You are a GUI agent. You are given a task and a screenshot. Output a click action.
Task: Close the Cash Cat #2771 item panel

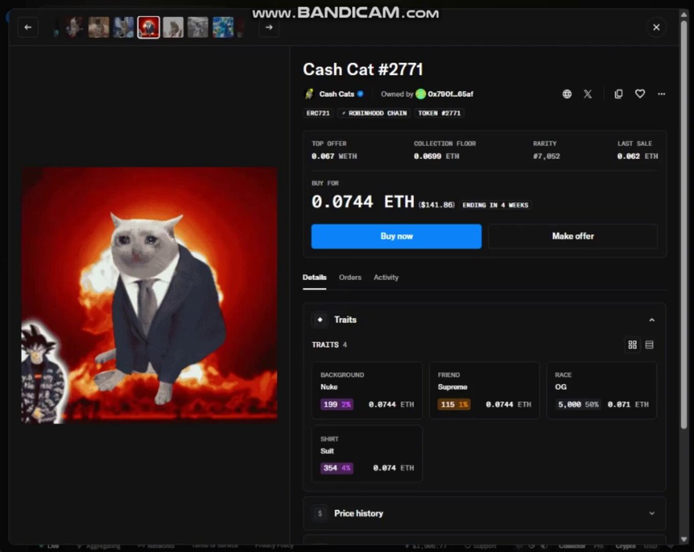pyautogui.click(x=656, y=27)
